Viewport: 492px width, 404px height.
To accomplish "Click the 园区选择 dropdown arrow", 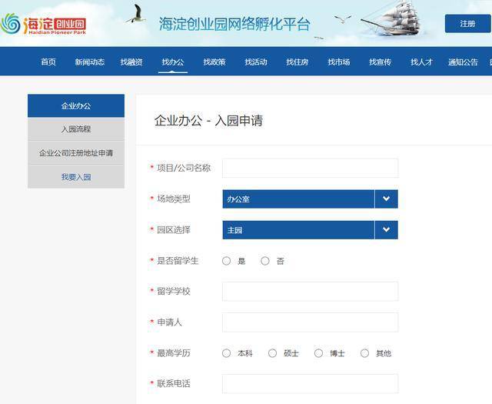I will (x=386, y=230).
